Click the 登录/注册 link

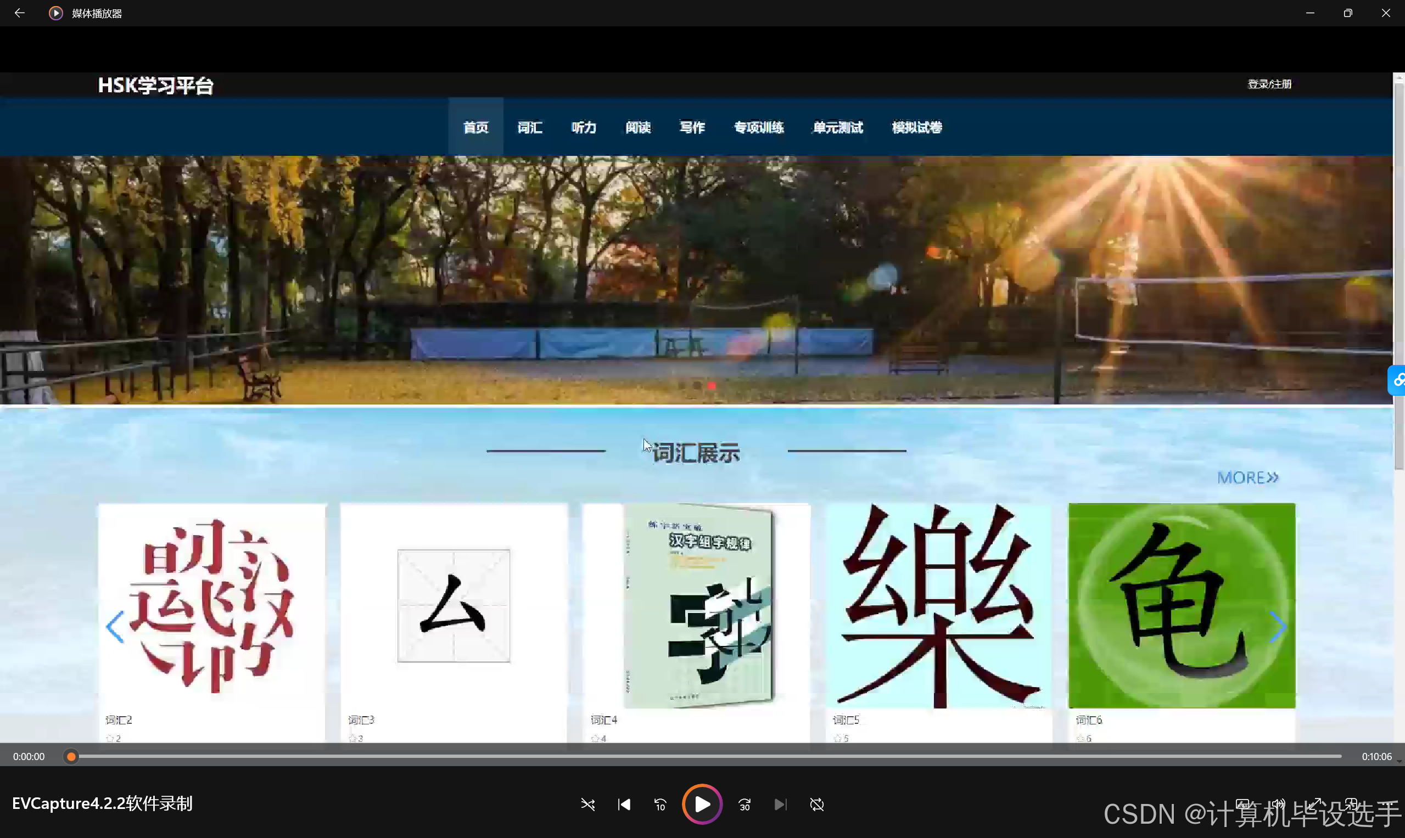tap(1269, 84)
